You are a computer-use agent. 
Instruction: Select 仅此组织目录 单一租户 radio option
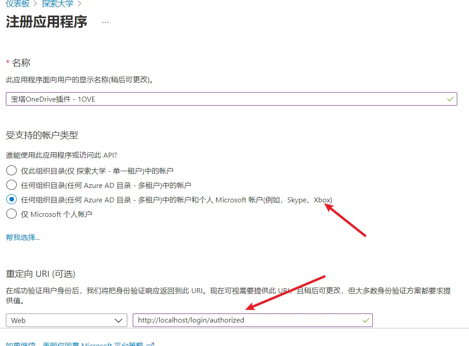pos(11,171)
